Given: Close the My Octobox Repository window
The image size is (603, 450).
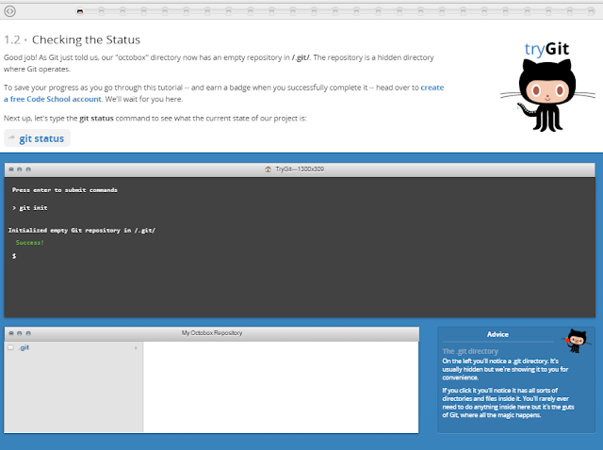Looking at the screenshot, I should [x=11, y=333].
